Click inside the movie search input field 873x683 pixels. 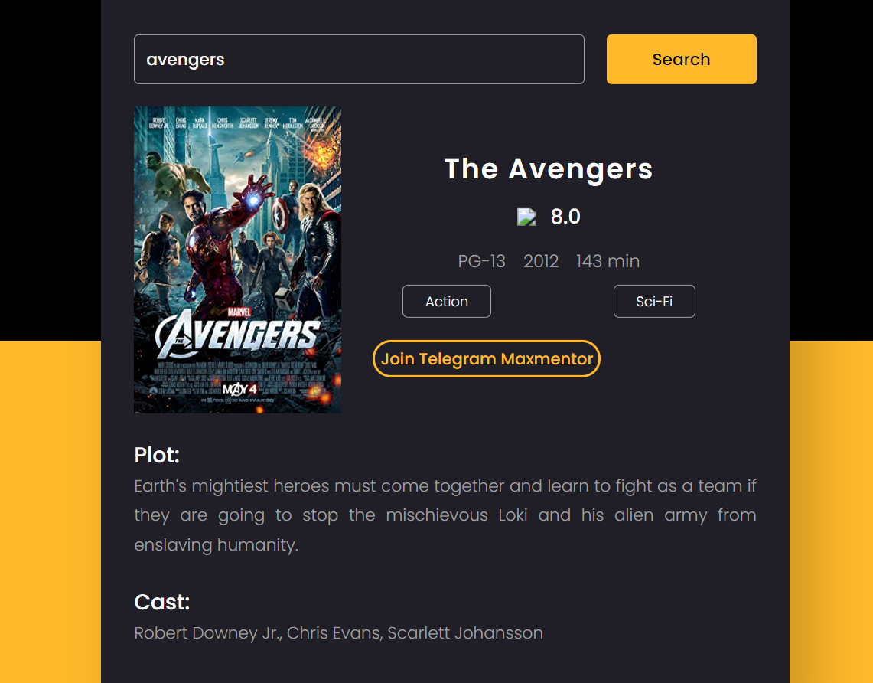click(360, 59)
